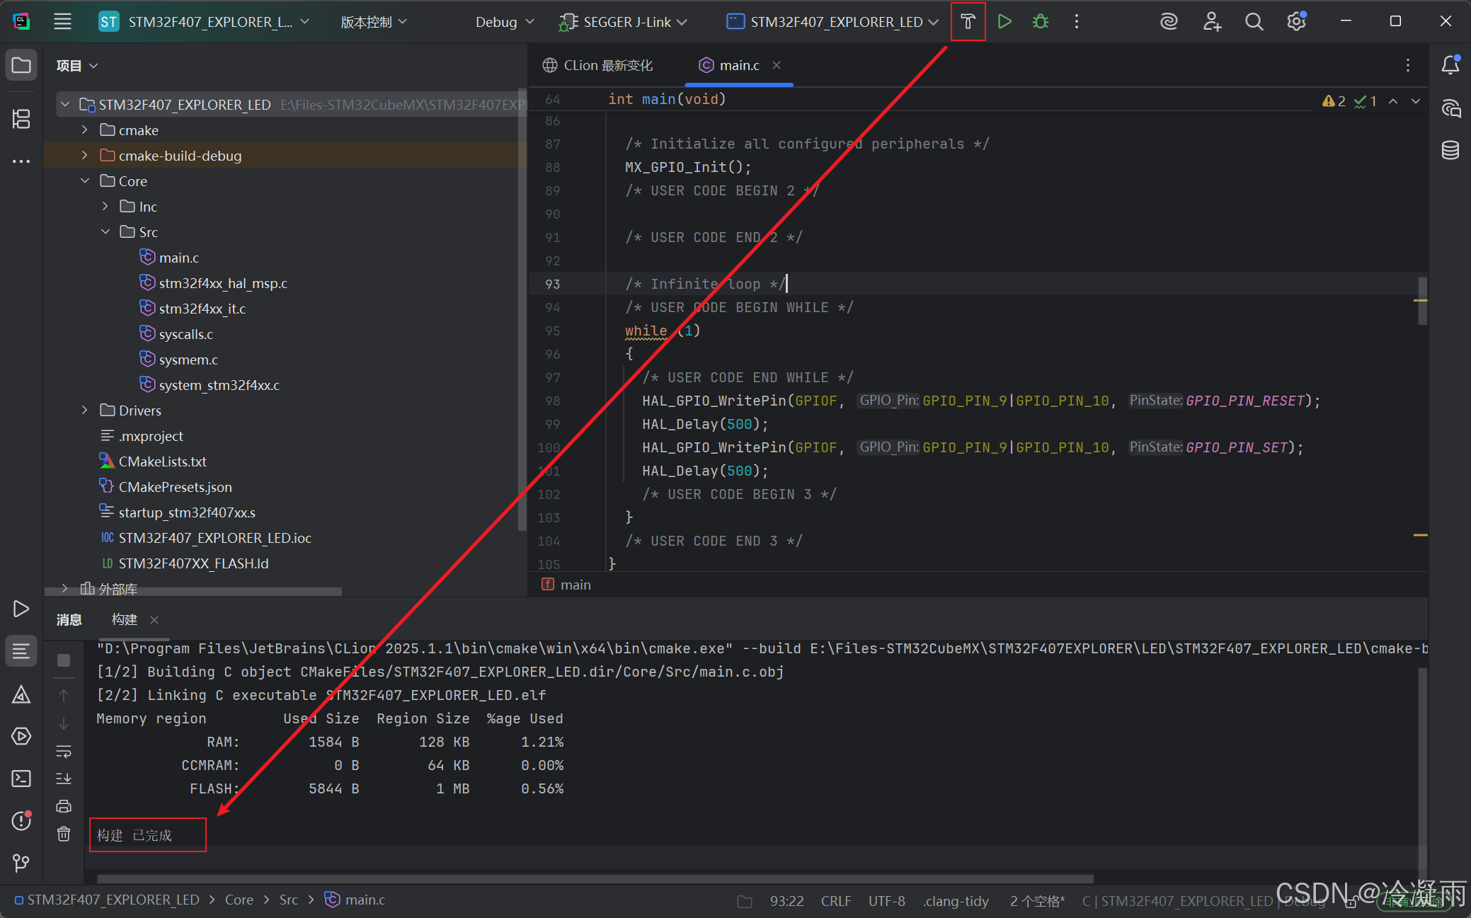Image resolution: width=1471 pixels, height=918 pixels.
Task: Toggle soft-wrap in build output
Action: pyautogui.click(x=64, y=751)
